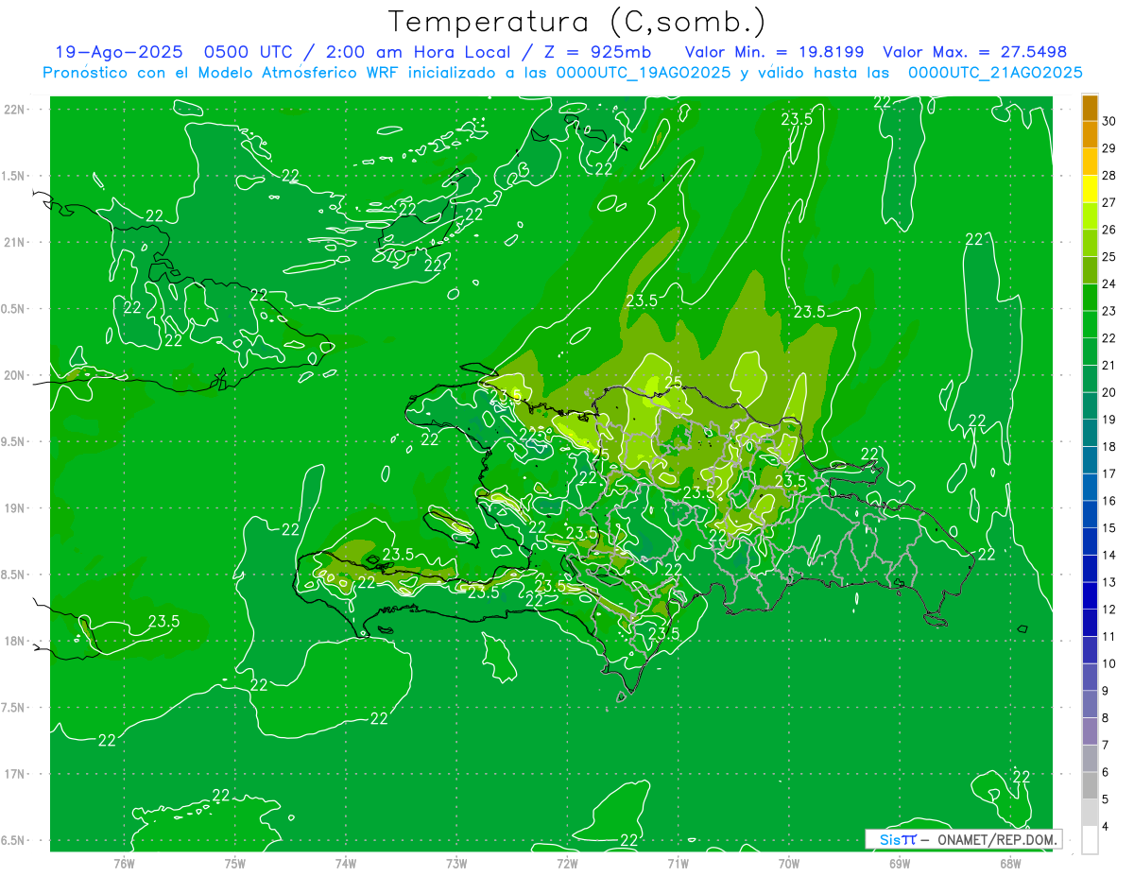Select the lime legend swatch between 26 and 27
This screenshot has width=1134, height=876.
tap(1090, 216)
